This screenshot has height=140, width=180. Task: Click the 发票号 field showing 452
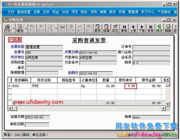click(x=44, y=53)
